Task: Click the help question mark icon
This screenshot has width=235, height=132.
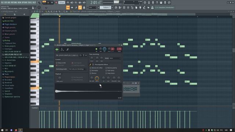Action: [x=157, y=3]
